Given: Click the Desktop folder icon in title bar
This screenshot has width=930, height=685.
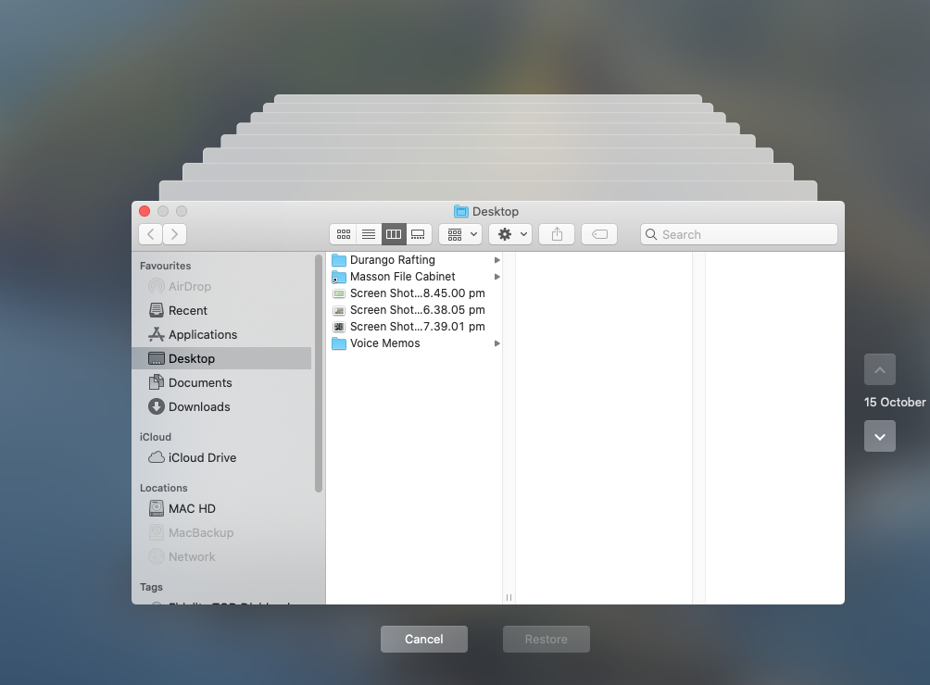Looking at the screenshot, I should (461, 211).
